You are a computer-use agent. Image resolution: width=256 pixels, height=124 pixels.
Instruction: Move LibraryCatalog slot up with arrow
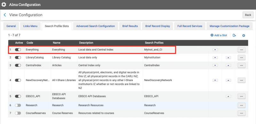228,58
